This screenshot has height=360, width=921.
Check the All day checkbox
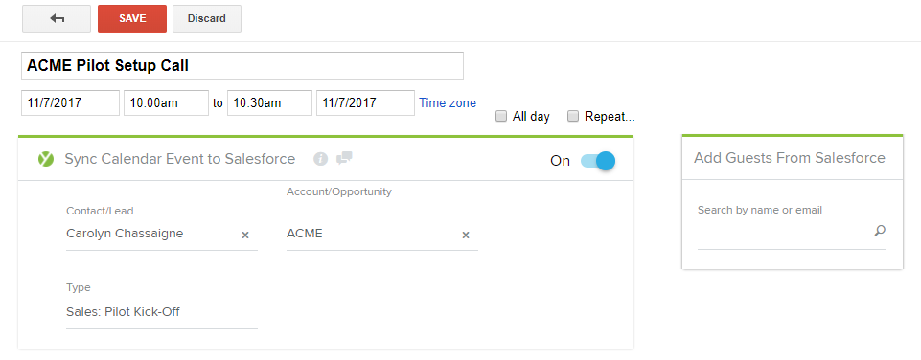coord(501,116)
